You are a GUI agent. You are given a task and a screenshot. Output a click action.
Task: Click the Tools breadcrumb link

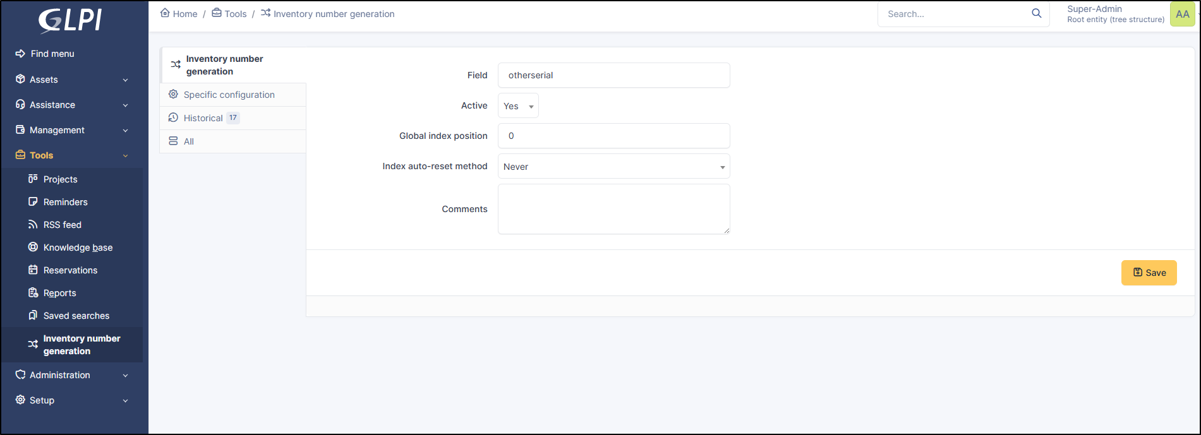235,14
